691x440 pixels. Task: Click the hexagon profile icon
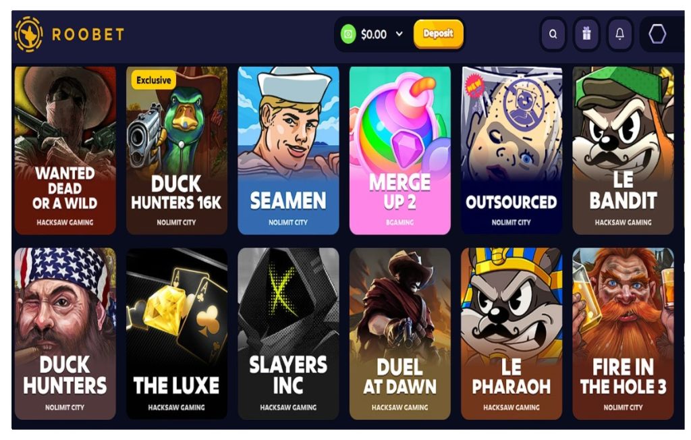point(657,34)
